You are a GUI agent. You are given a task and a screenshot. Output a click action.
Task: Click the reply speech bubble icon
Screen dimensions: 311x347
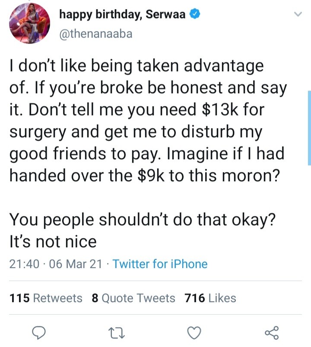click(x=39, y=333)
